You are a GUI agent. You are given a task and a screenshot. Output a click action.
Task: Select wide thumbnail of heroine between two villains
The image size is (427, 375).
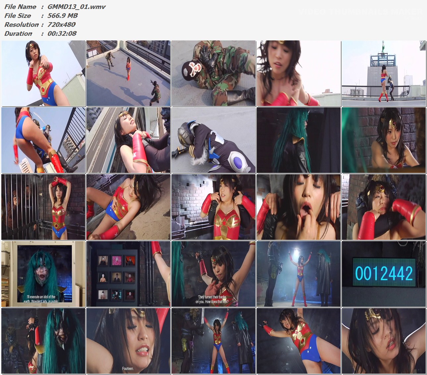pos(214,341)
